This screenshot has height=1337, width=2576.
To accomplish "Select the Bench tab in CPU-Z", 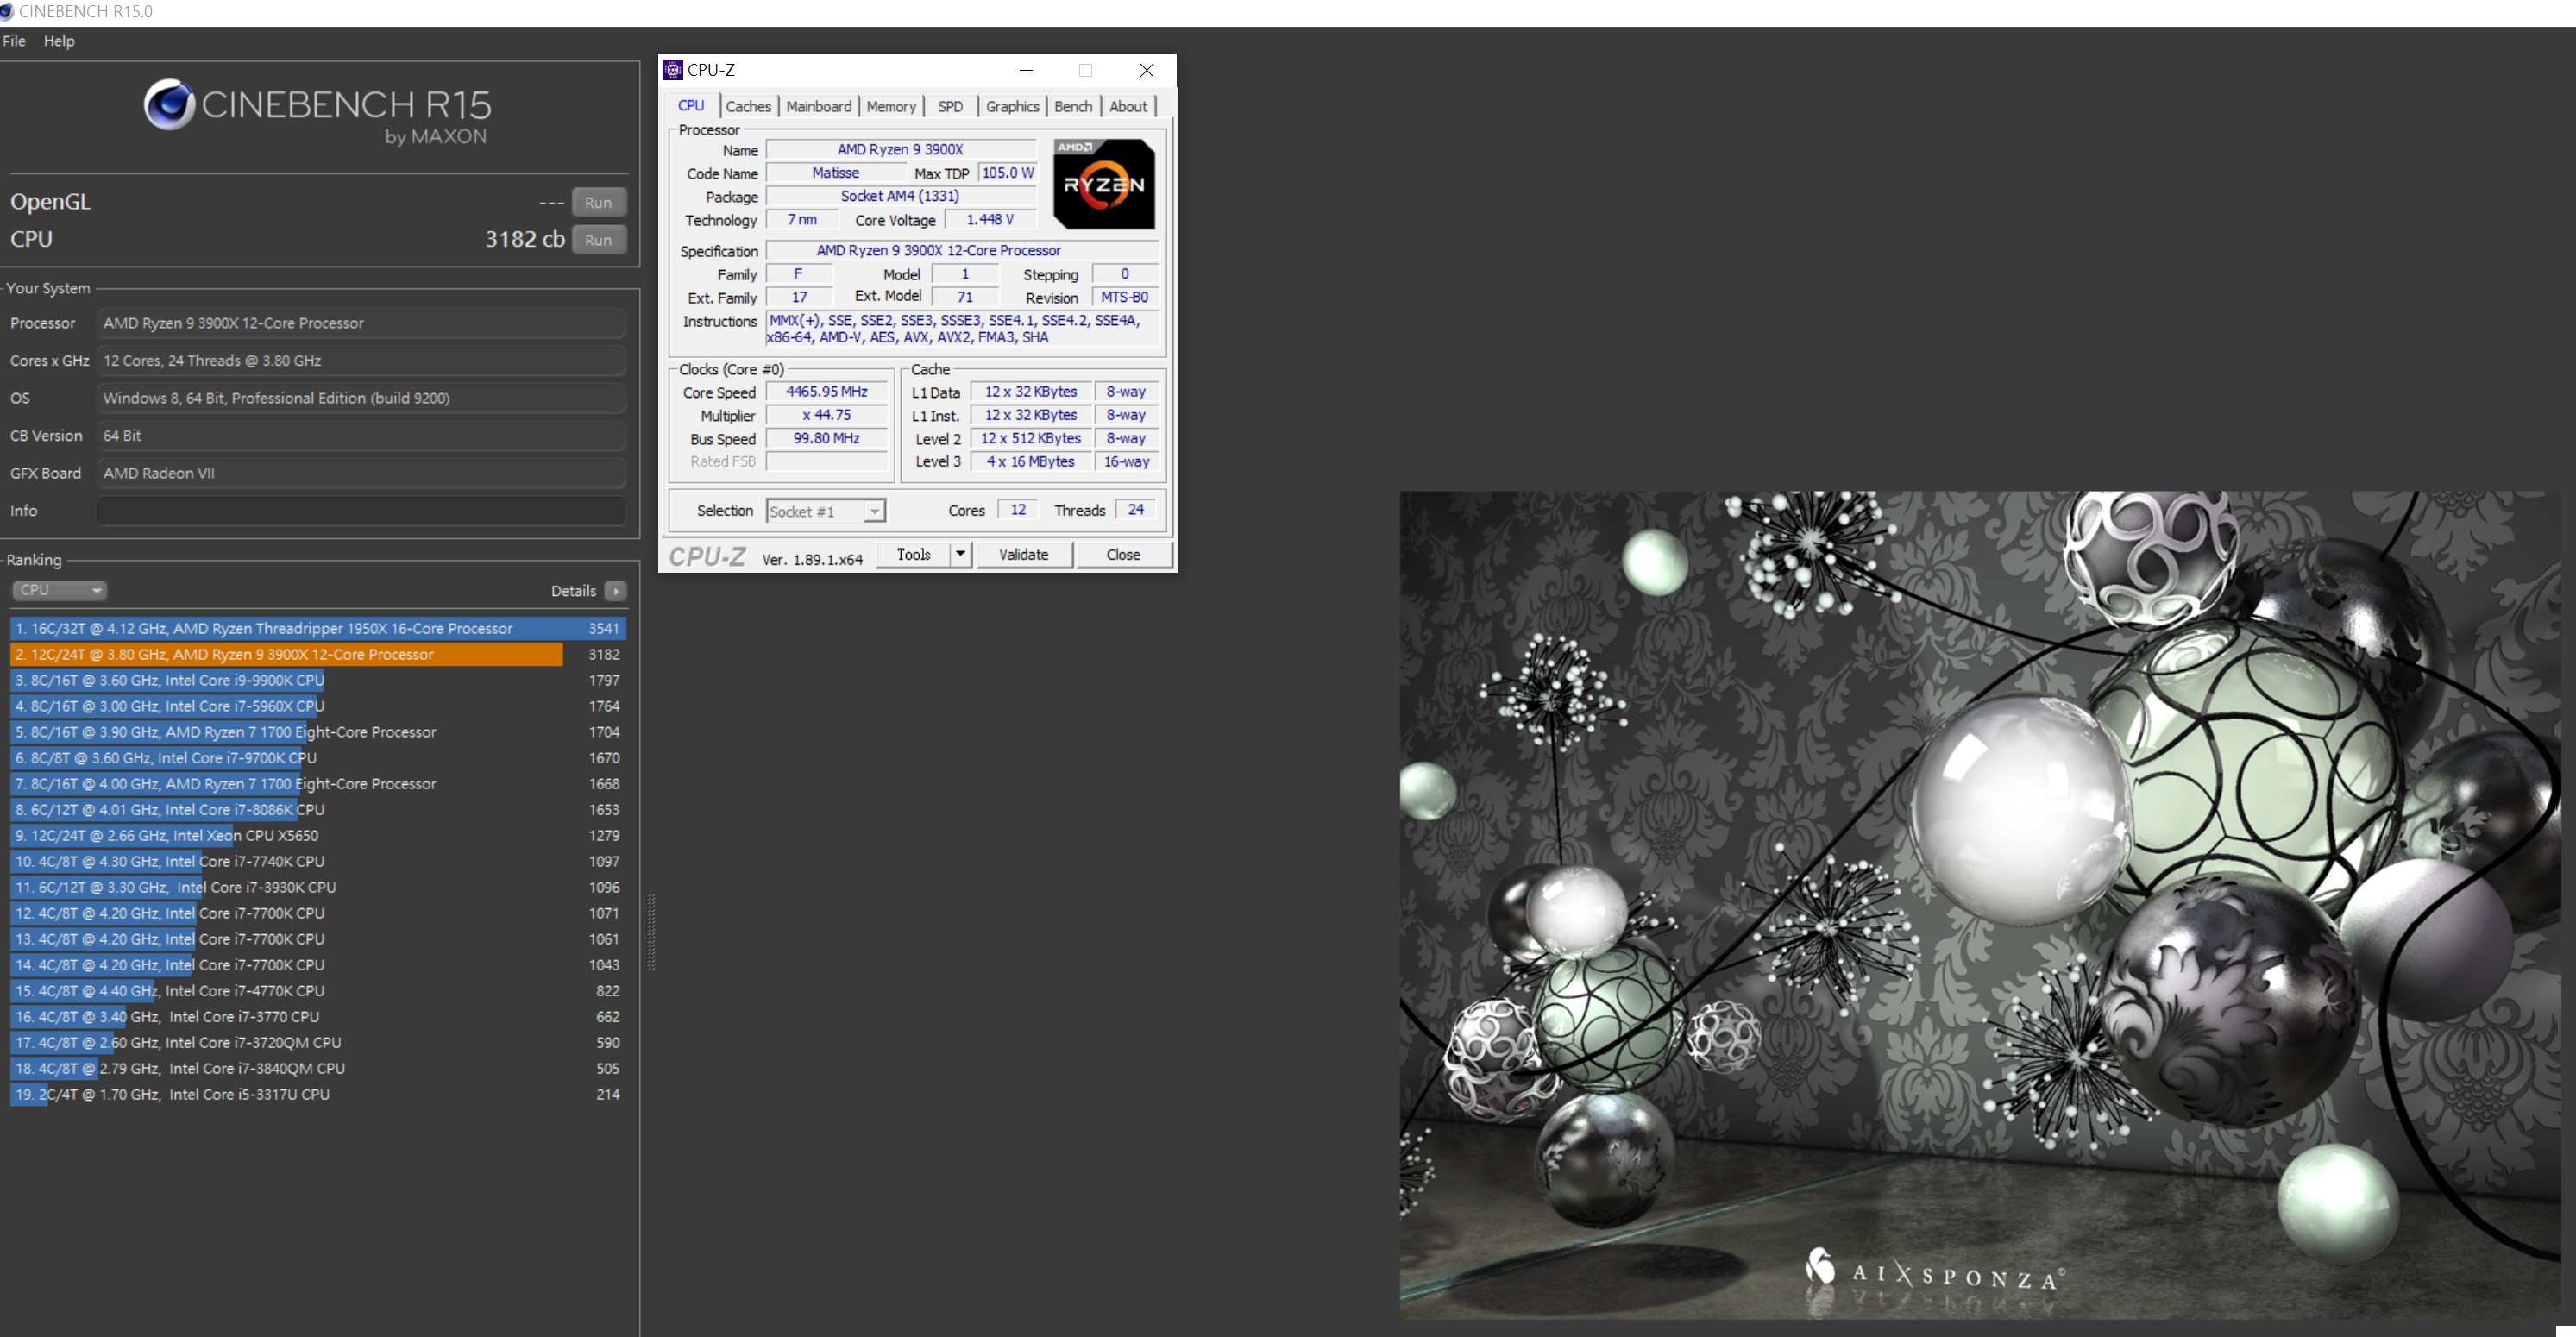I will pyautogui.click(x=1073, y=106).
